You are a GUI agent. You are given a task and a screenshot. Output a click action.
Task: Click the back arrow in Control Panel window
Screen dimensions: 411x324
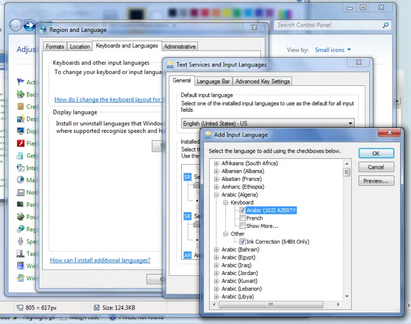tap(16, 25)
